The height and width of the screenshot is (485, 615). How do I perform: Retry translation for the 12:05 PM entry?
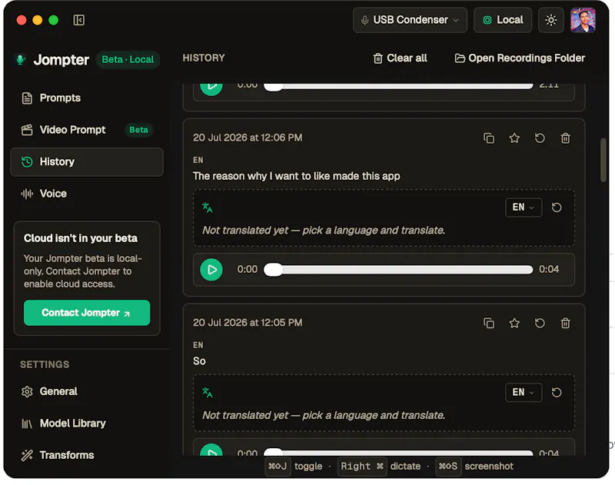point(557,393)
